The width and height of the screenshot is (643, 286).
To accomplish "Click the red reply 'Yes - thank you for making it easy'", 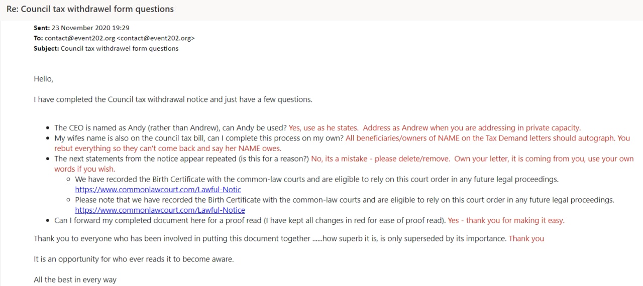I will 506,220.
